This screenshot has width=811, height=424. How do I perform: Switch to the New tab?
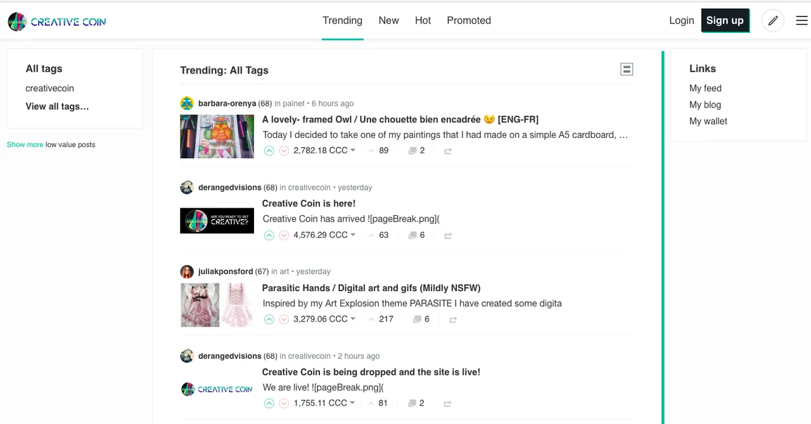click(388, 20)
